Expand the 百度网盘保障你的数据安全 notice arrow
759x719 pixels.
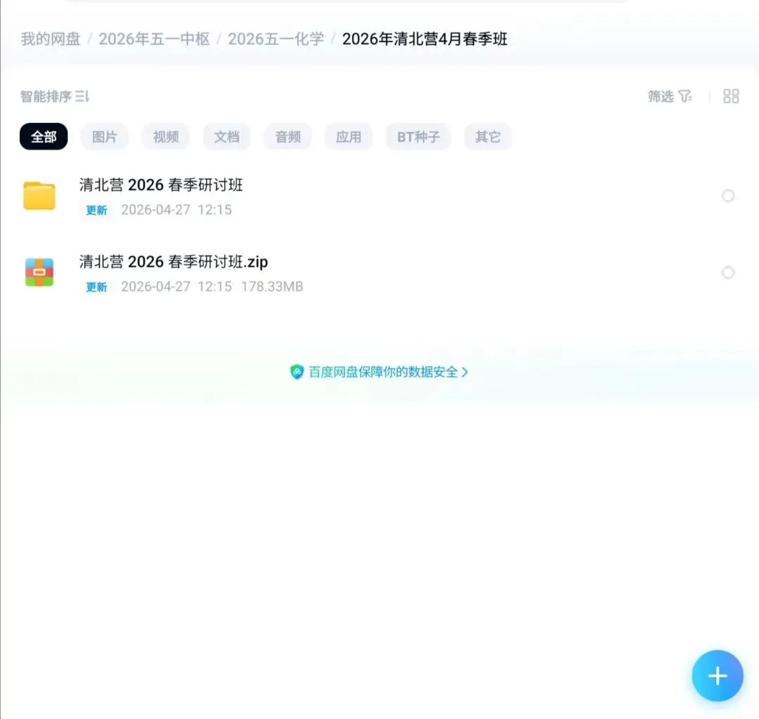[x=465, y=373]
